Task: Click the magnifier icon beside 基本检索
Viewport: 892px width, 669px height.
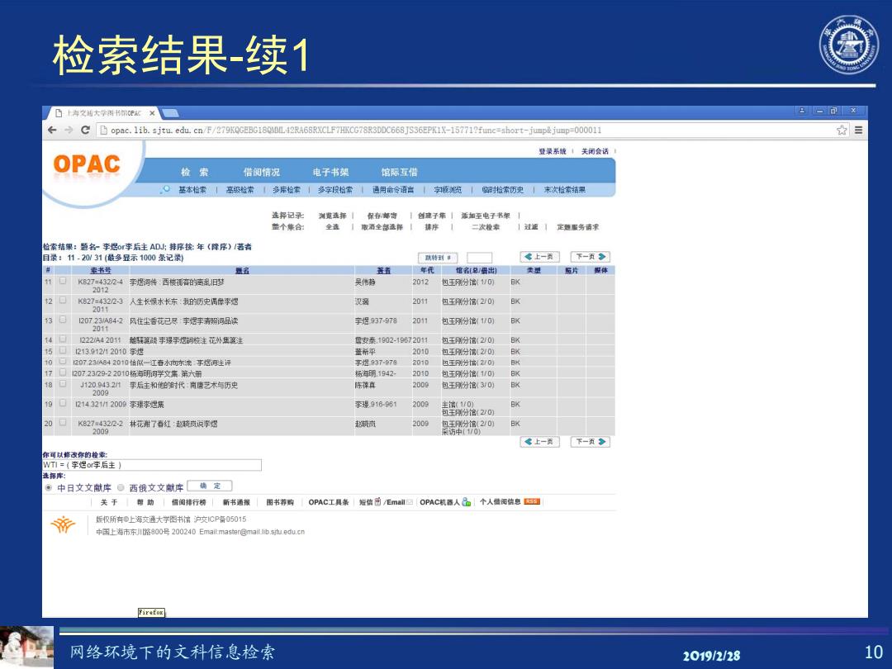Action: point(165,189)
